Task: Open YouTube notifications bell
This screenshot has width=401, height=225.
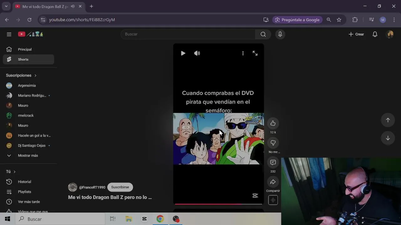Action: (x=375, y=34)
